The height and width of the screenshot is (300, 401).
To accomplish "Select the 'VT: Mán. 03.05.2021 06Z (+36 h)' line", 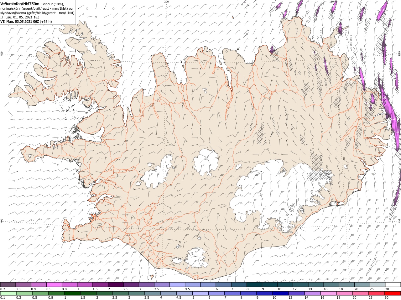I will 26,22.
